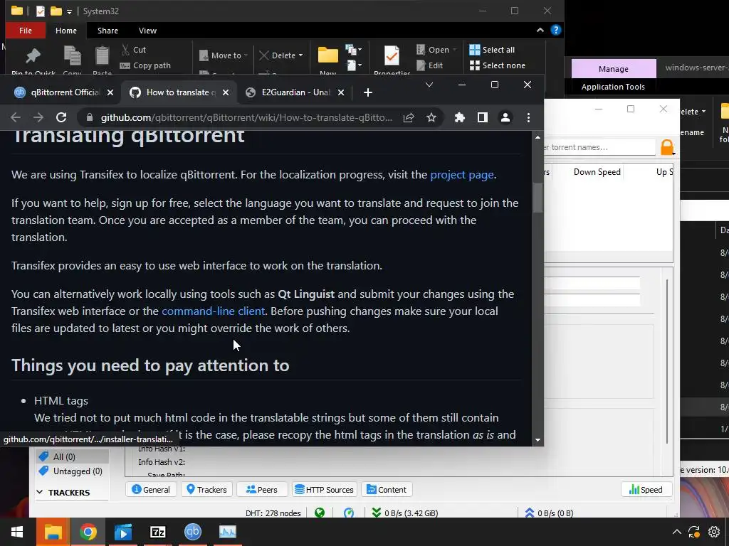Click Pin to Quick access in Explorer
Viewport: 729px width, 546px height.
click(33, 62)
